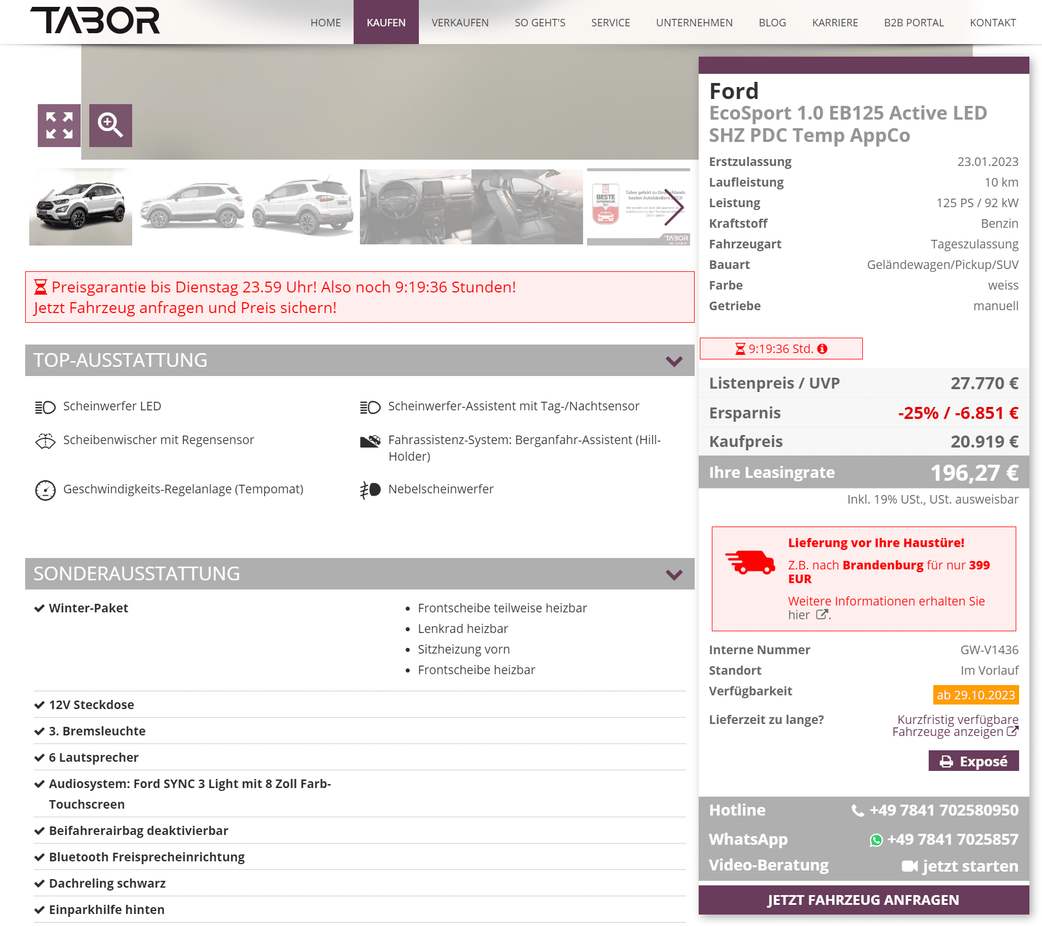
Task: Open the UNTERNEHMEN menu item
Action: 694,22
